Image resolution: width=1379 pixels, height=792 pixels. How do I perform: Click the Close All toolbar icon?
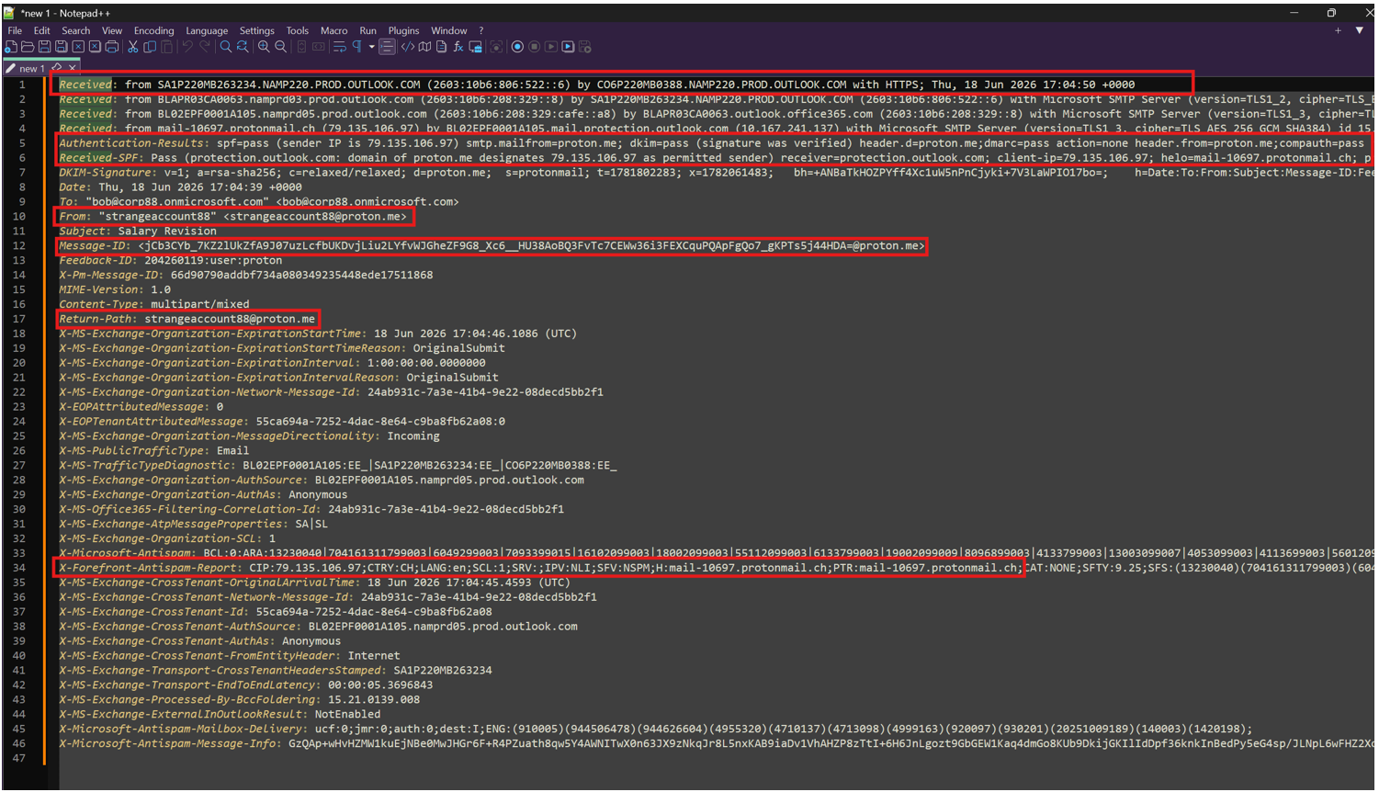[x=95, y=47]
